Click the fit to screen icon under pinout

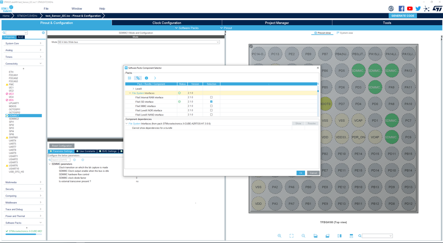pos(291,235)
